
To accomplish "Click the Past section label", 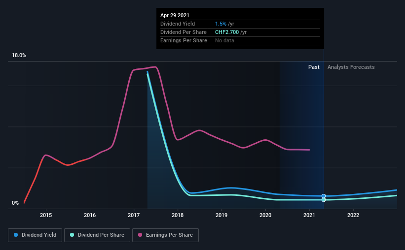I will click(314, 67).
